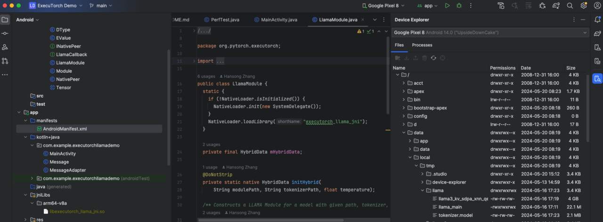Show hidden editor tabs dropdown arrow
603x222 pixels.
pos(375,20)
